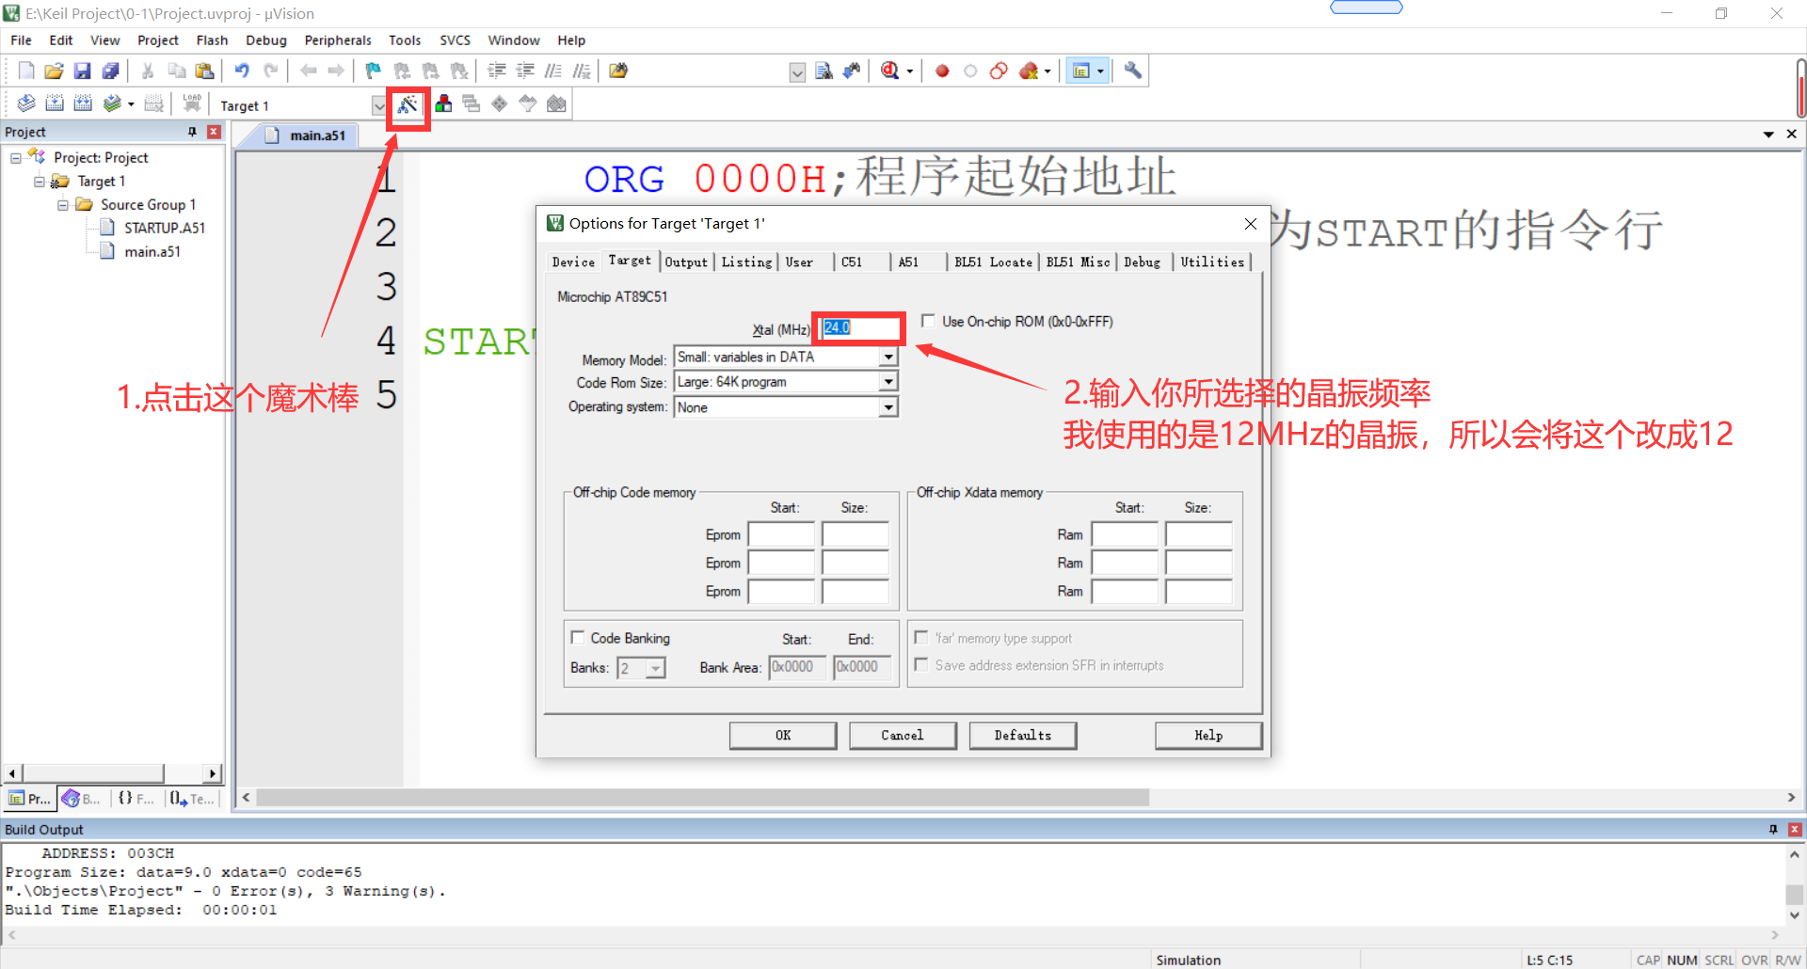This screenshot has width=1807, height=969.
Task: Click the Pack Installer icon in build toolbar
Action: [x=556, y=103]
